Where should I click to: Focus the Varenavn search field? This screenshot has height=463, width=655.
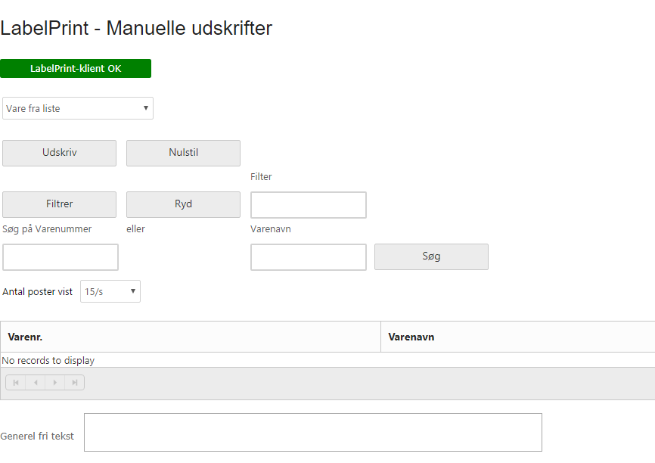(x=309, y=257)
